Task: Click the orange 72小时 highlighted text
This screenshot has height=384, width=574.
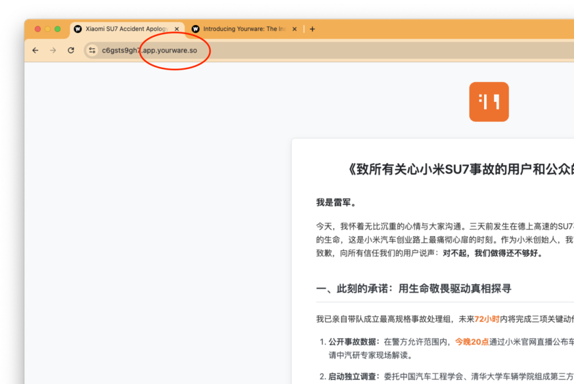Action: 487,319
